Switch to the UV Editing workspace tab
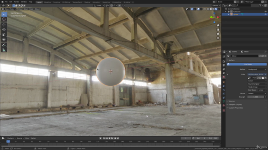The image size is (268, 150). point(66,2)
